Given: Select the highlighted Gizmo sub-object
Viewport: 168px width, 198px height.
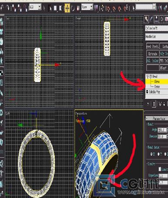Looking at the screenshot, I should point(157,81).
